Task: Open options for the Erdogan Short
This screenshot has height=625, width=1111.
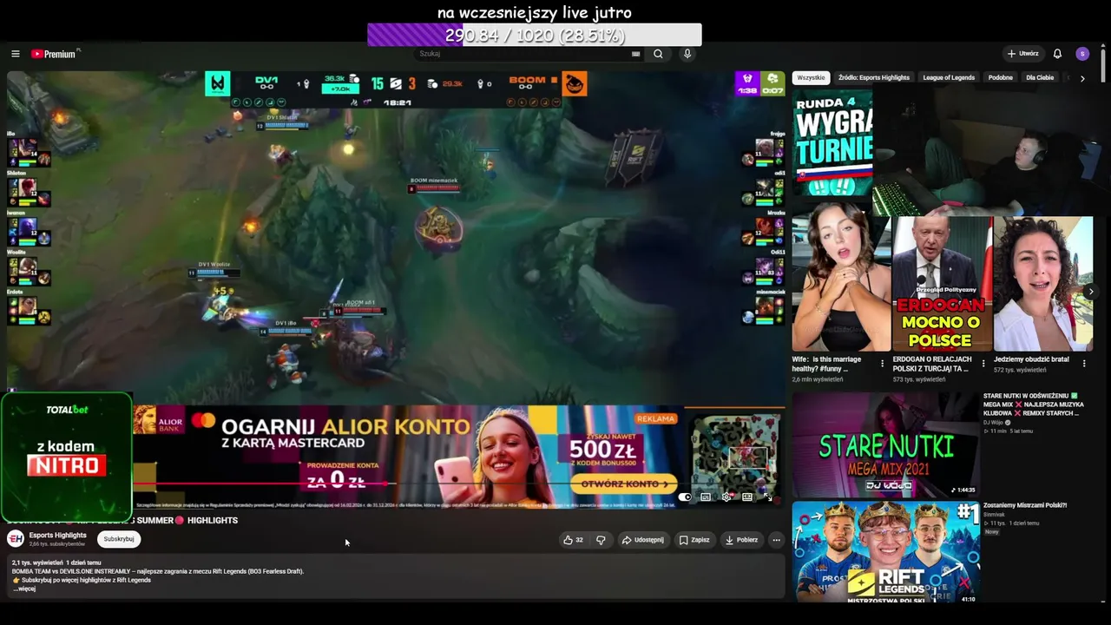Action: pos(983,364)
